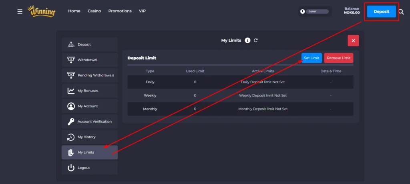Viewport: 410px width, 184px height.
Task: Click the My History clock icon
Action: coord(71,137)
